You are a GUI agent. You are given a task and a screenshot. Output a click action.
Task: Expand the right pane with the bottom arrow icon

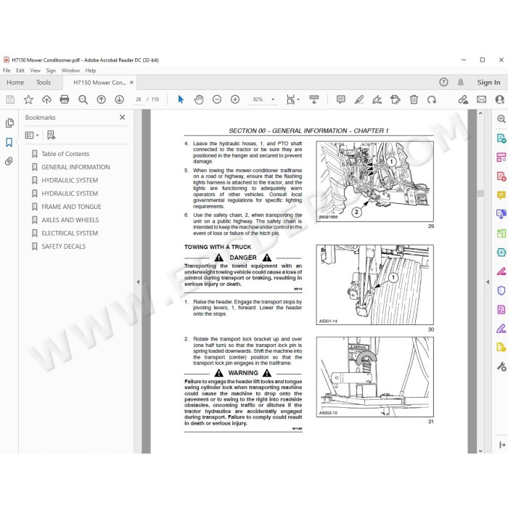point(502,445)
